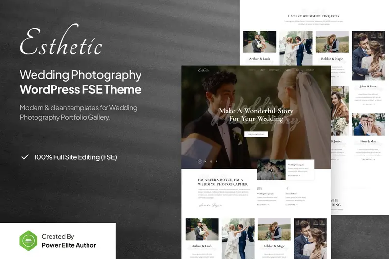The width and height of the screenshot is (389, 259).
Task: Open the Finn & May project thumbnail
Action: click(368, 124)
